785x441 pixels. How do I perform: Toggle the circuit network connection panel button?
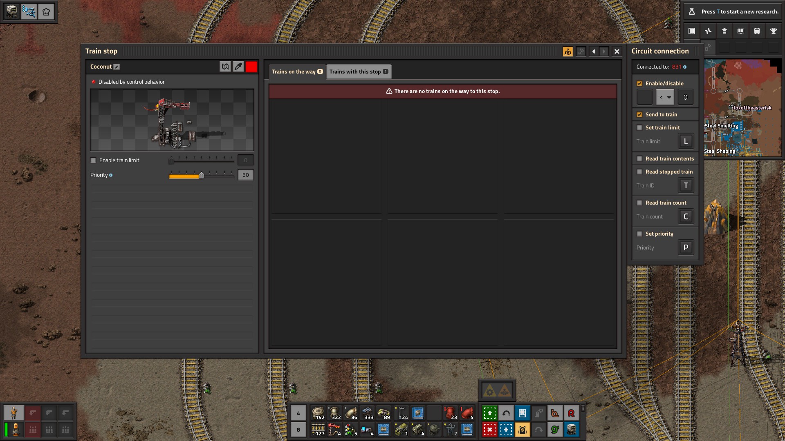coord(568,51)
